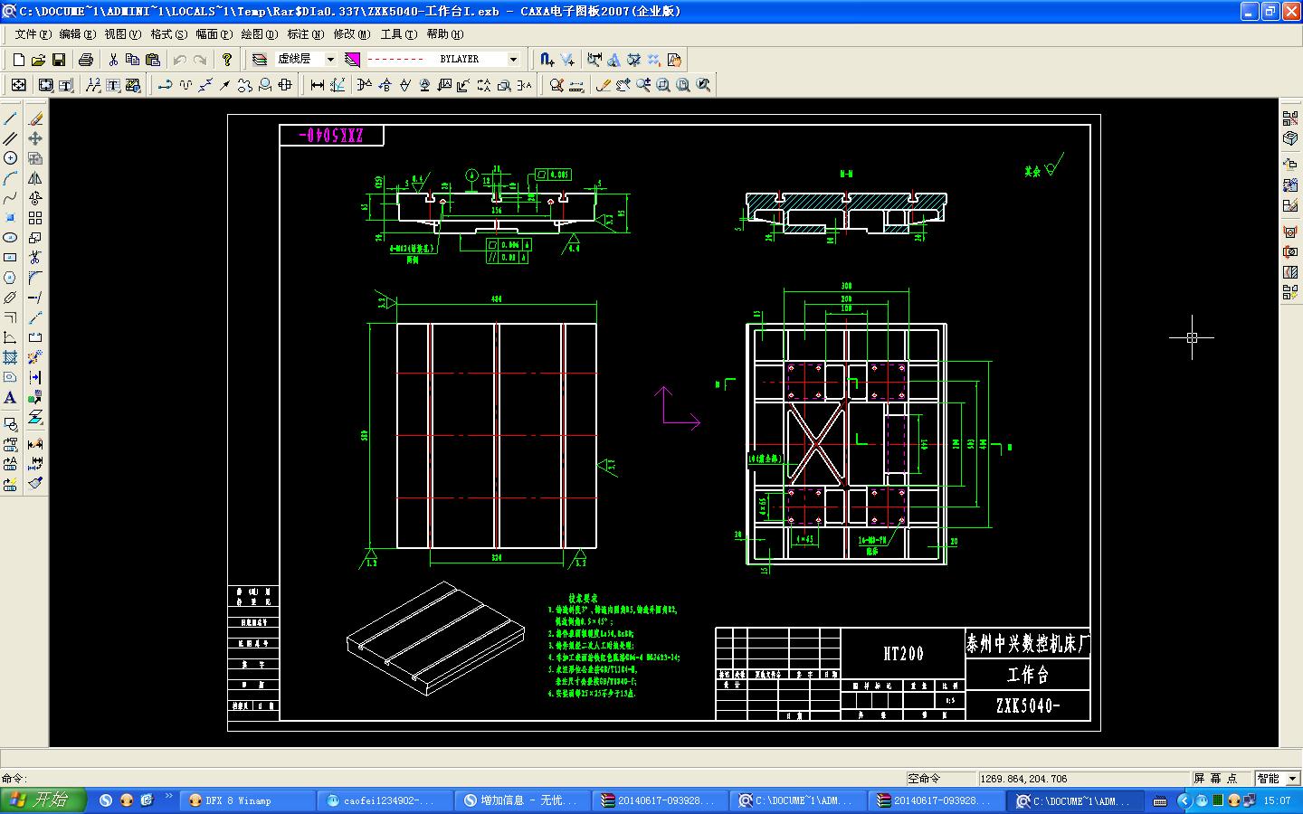Switch to the DFX 8 Winamp taskbar window

244,800
